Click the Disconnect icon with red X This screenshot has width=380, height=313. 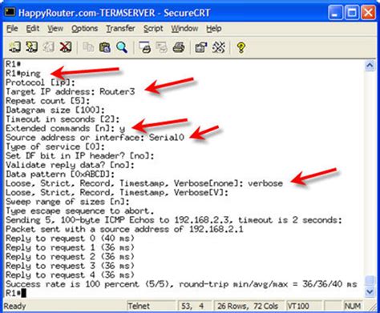click(x=66, y=47)
